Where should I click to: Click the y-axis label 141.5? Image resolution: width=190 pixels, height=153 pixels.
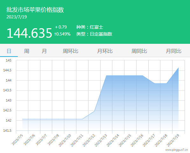pos(7,130)
